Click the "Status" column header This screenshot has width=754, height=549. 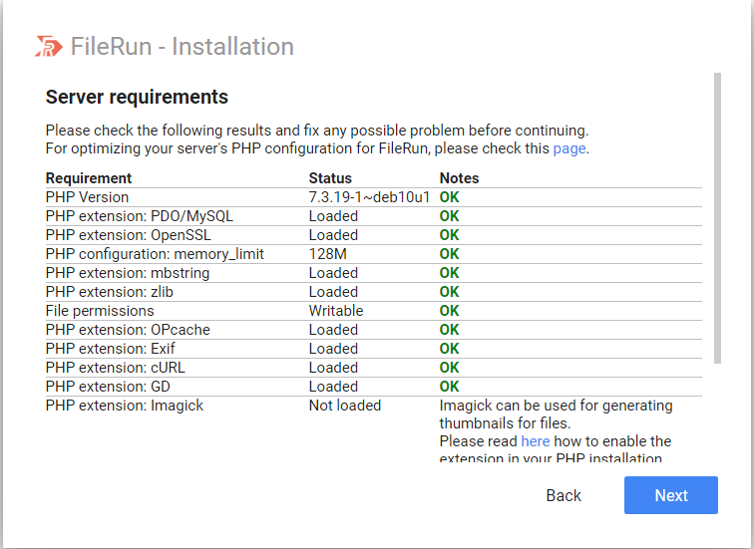[330, 178]
